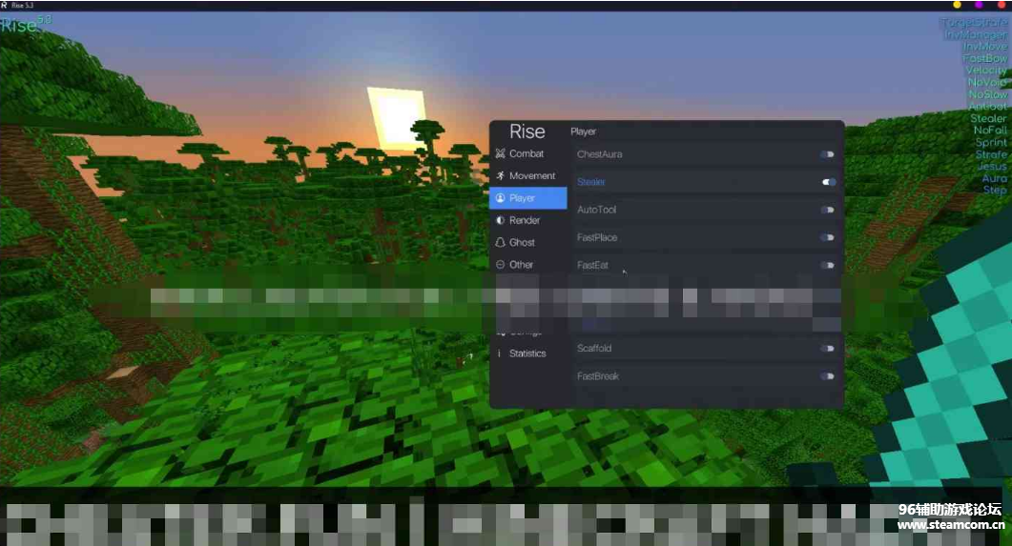This screenshot has width=1012, height=546.
Task: Click the Statistics info icon
Action: tap(498, 354)
